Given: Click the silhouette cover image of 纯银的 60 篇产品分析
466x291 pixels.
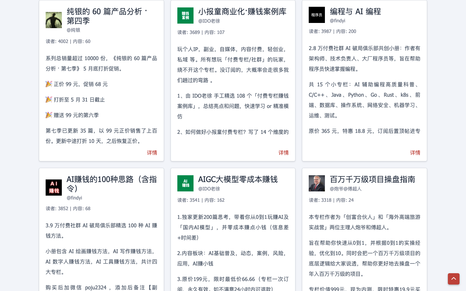Looking at the screenshot, I should [53, 20].
